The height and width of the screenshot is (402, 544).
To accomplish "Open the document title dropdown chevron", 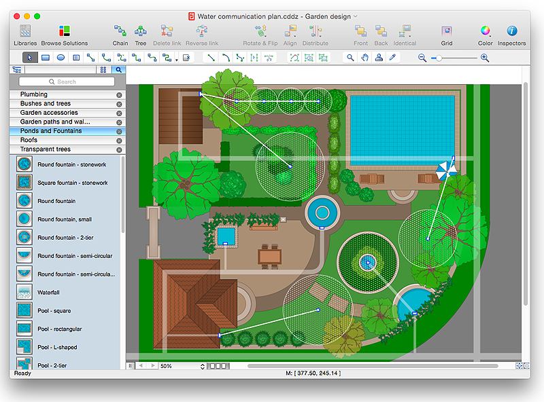I will tap(355, 16).
